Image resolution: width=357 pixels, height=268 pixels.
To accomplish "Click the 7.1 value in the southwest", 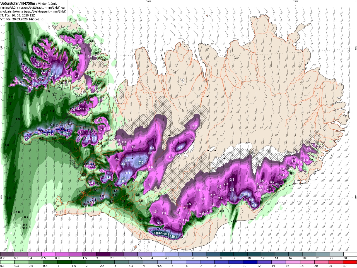I will [94, 200].
